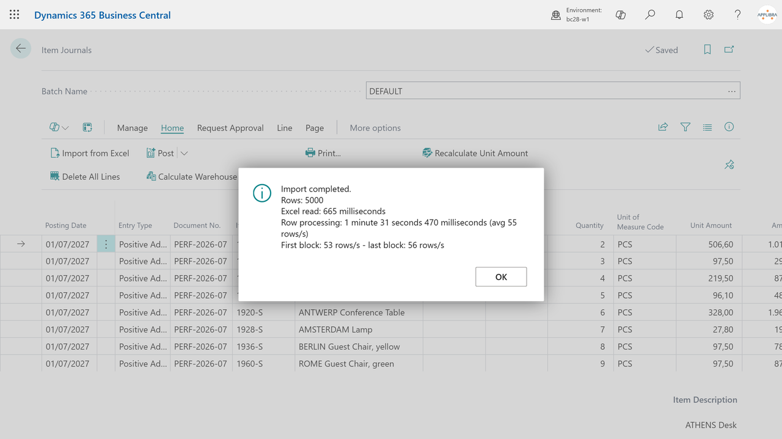Image resolution: width=782 pixels, height=439 pixels.
Task: Open the help question mark
Action: tap(738, 15)
